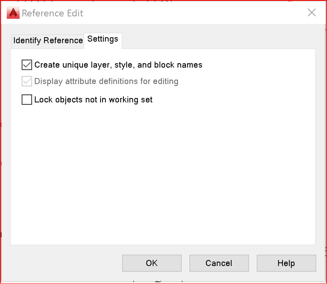Open Help for Reference Edit

286,263
